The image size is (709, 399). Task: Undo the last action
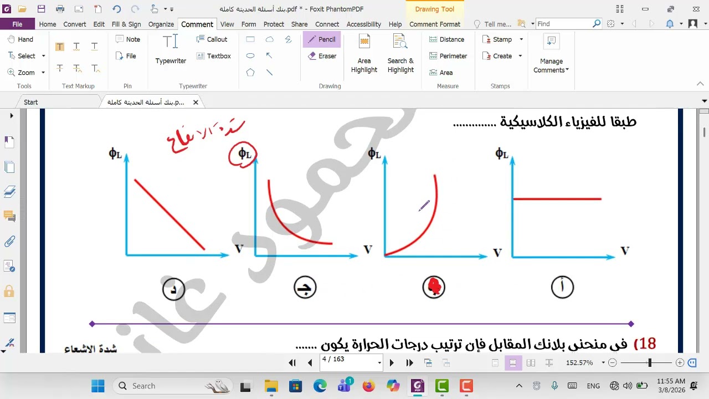click(x=116, y=9)
